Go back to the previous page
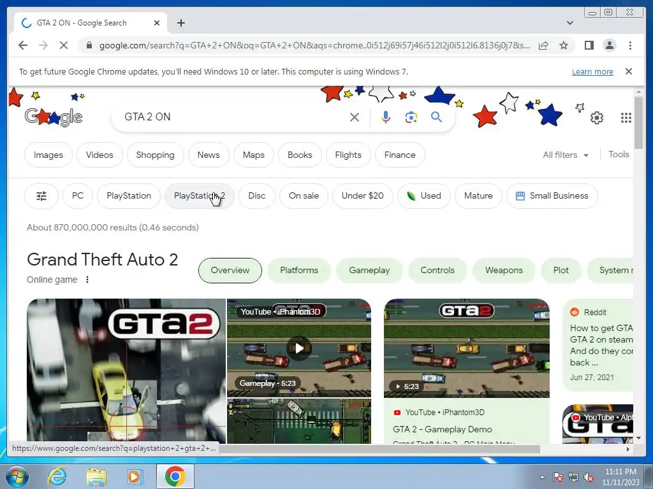Image resolution: width=653 pixels, height=489 pixels. 23,45
